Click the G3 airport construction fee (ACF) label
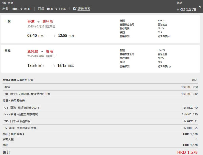Viewport: 203px width, 155px height. click(22, 108)
